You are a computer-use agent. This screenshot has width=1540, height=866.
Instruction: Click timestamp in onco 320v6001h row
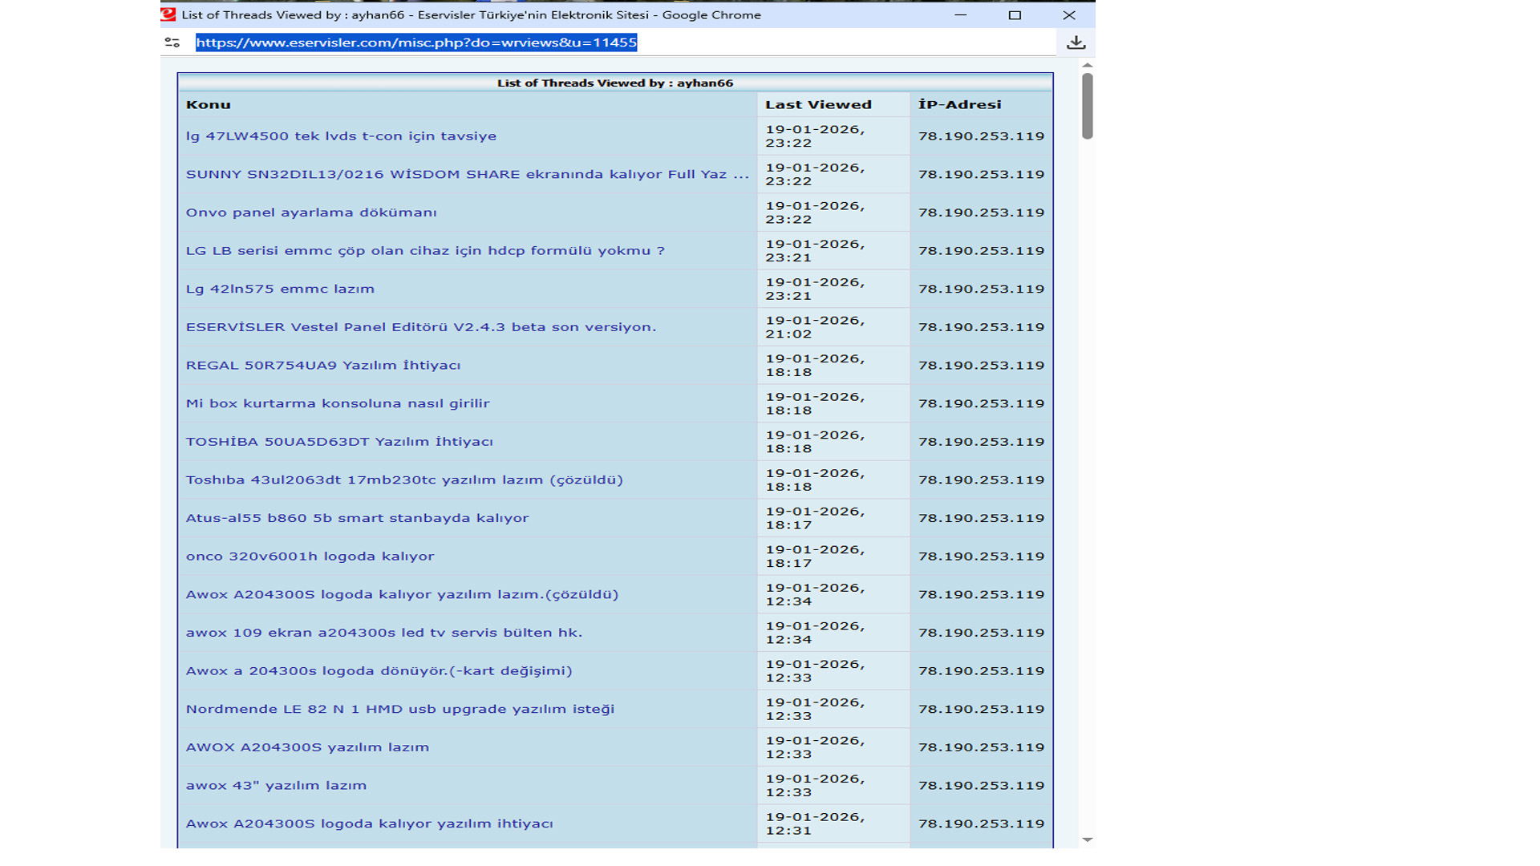(815, 556)
